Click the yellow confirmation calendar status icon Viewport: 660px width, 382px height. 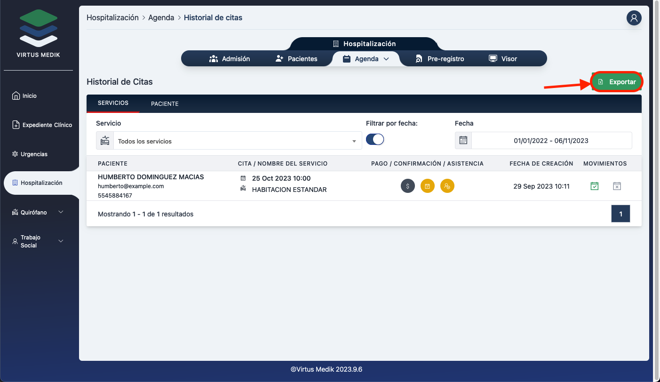tap(427, 186)
